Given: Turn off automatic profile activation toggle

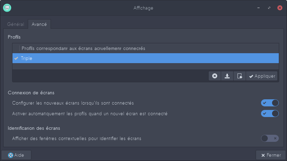Looking at the screenshot, I should [270, 113].
